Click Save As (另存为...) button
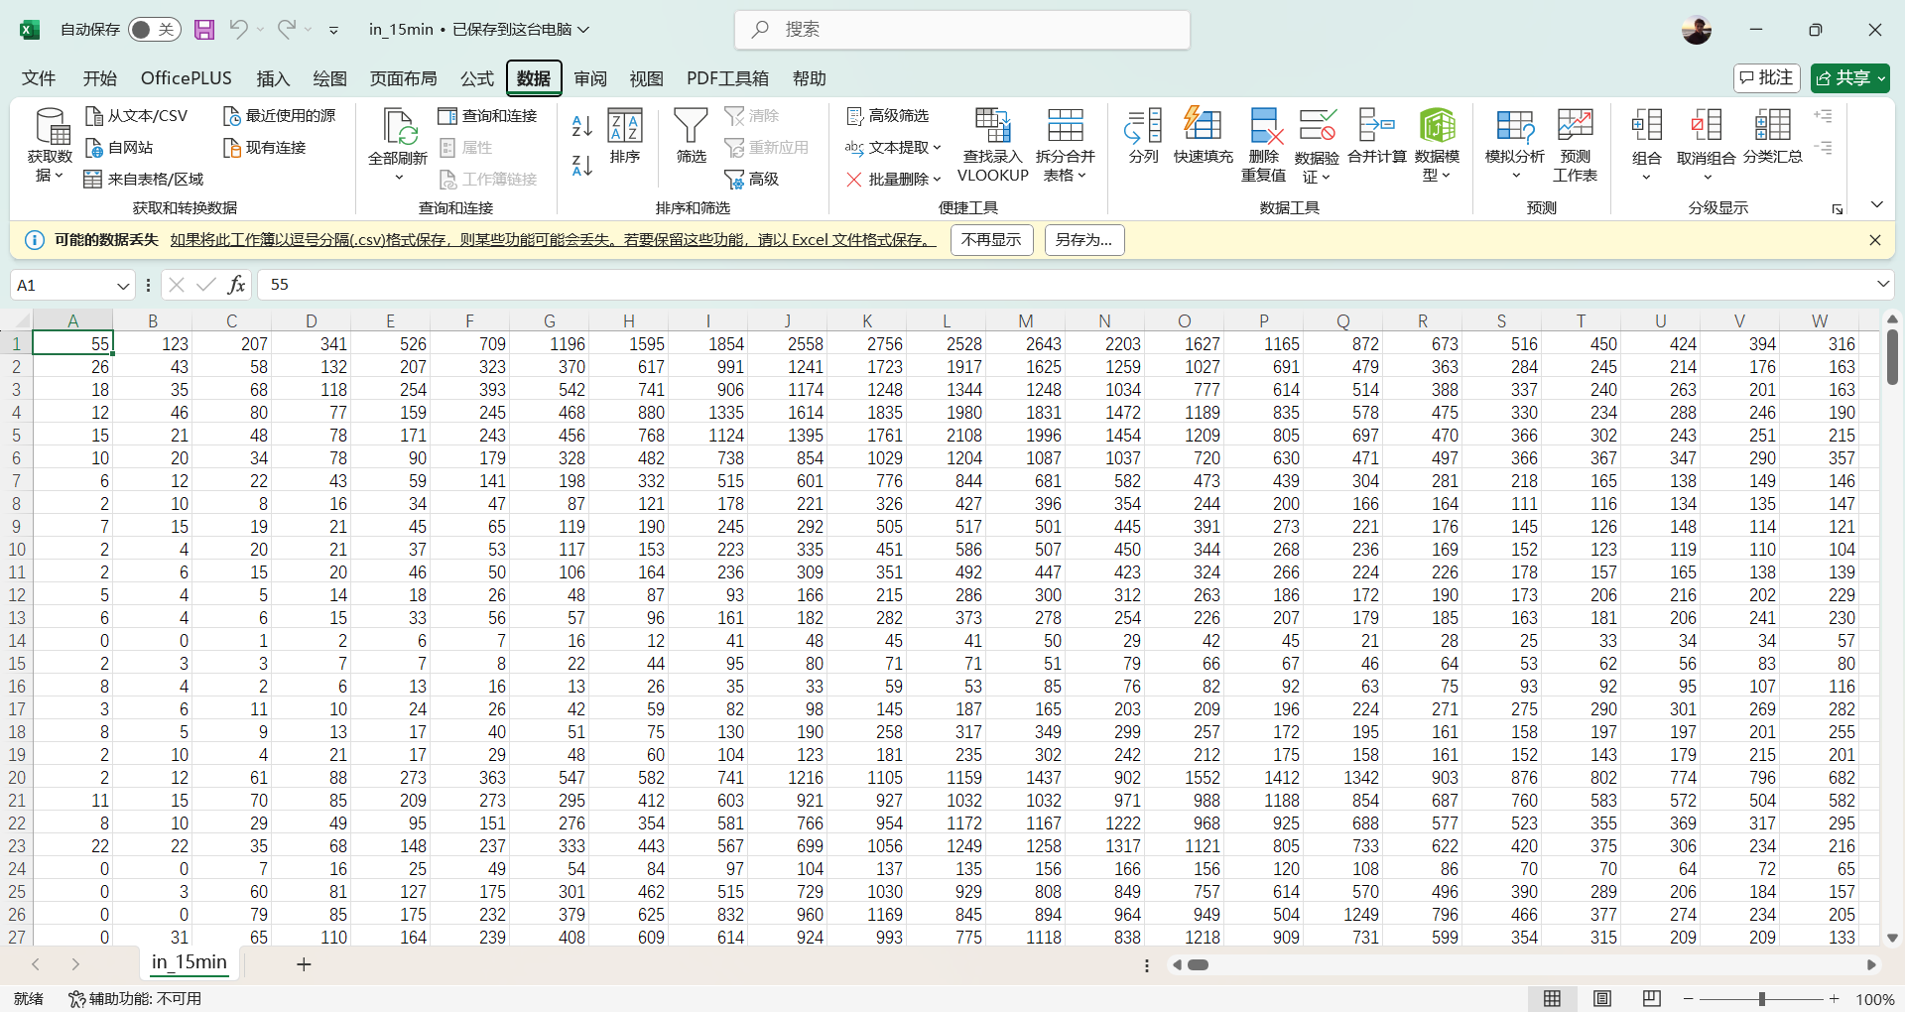Viewport: 1905px width, 1012px height. coord(1084,240)
